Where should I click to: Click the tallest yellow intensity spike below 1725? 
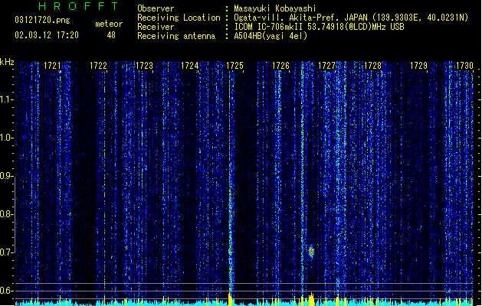(x=230, y=299)
